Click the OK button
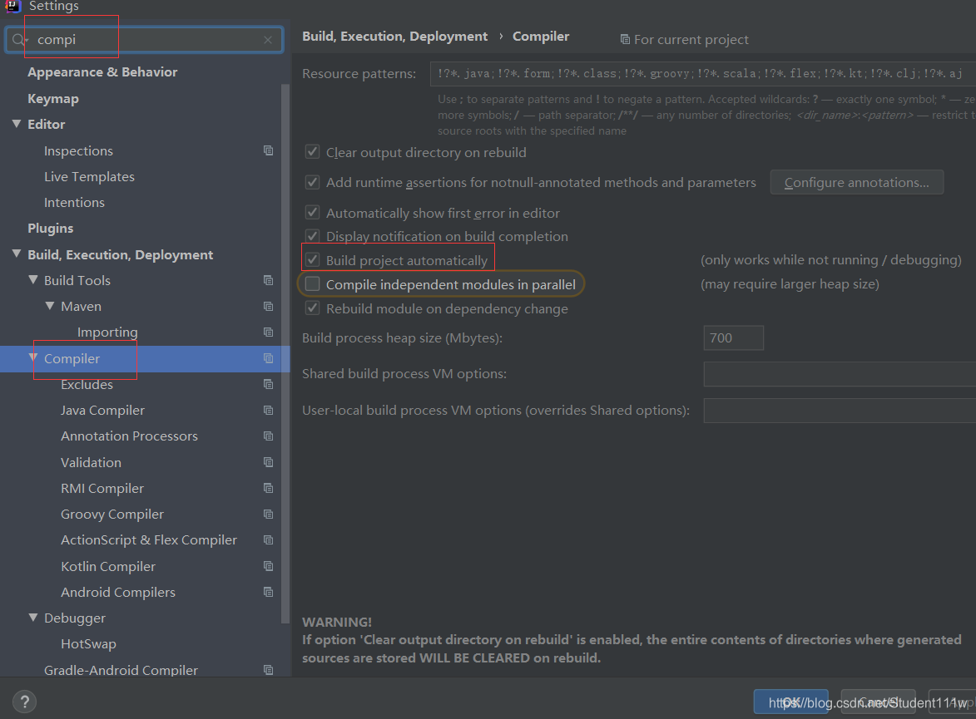 tap(790, 702)
